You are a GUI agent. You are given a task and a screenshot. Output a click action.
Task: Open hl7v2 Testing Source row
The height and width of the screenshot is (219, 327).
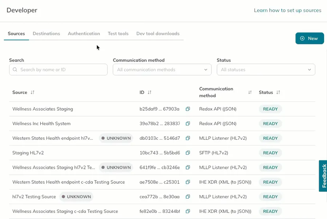pyautogui.click(x=34, y=197)
